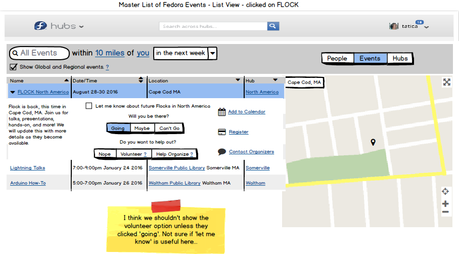Focus the Search across hubs field
The image size is (459, 254).
(213, 26)
